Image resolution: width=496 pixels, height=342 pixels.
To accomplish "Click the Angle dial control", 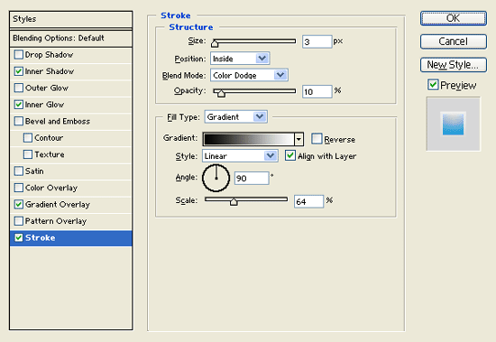I will pos(216,178).
